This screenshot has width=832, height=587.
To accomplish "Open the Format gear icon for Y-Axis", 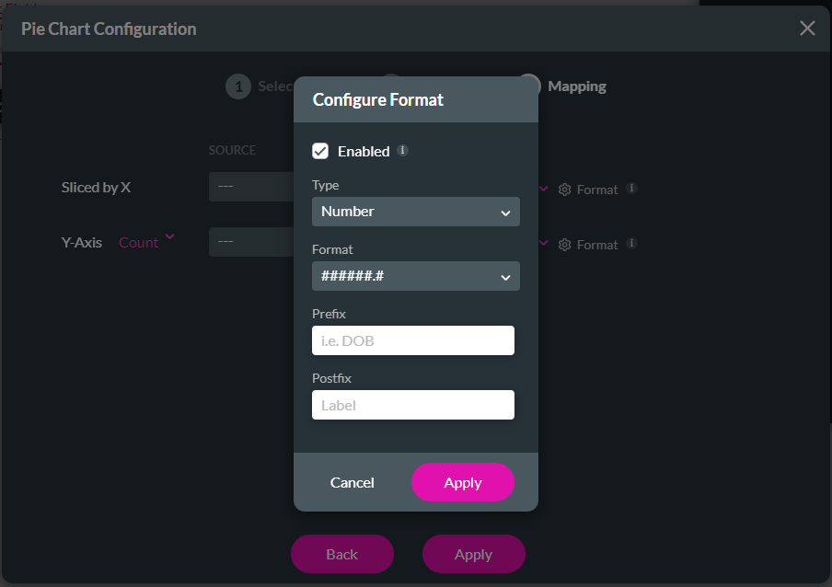I will pos(566,244).
